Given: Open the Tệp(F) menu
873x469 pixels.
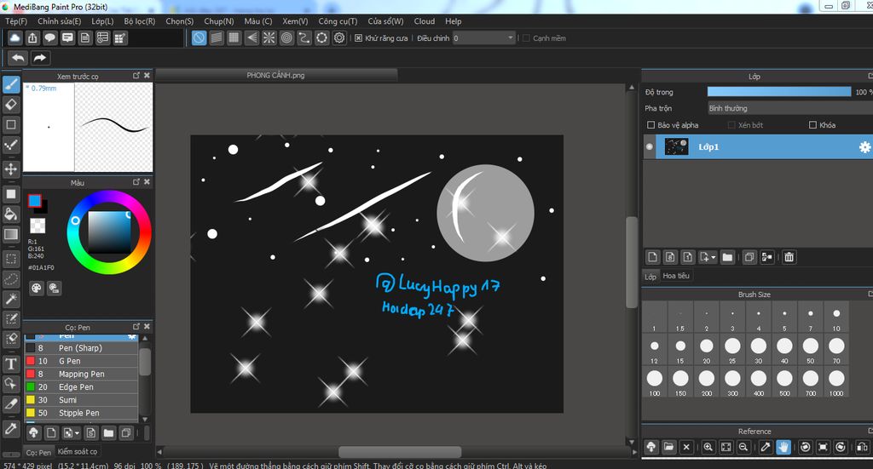Looking at the screenshot, I should click(16, 21).
